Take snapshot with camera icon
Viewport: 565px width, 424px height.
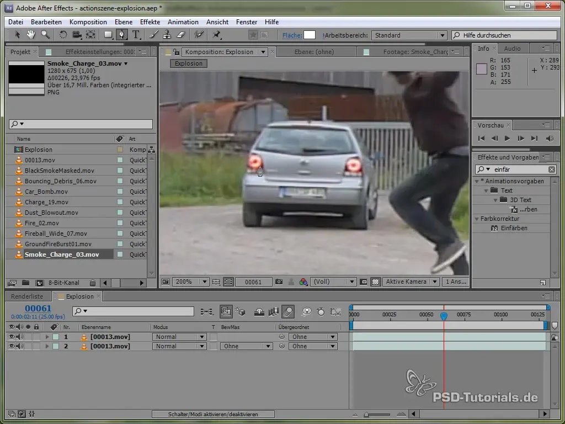coord(279,282)
